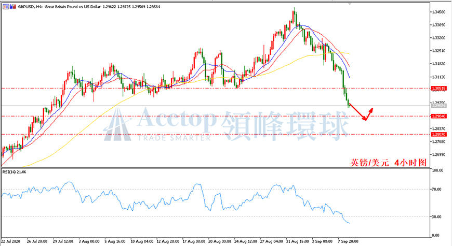This screenshot has height=246, width=452.
Task: Click the OHLC quote values in chart header
Action: click(131, 7)
